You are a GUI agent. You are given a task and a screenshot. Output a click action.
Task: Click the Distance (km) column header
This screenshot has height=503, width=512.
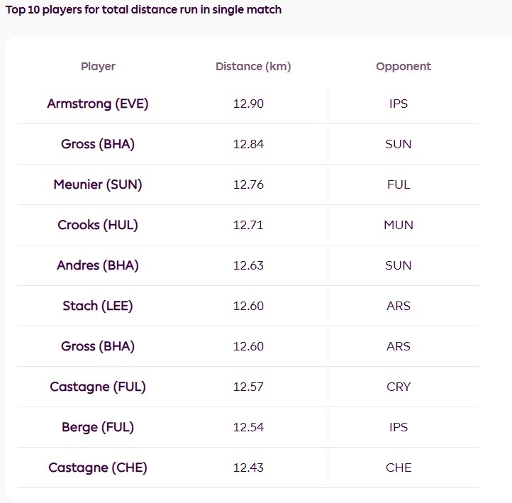pos(253,66)
